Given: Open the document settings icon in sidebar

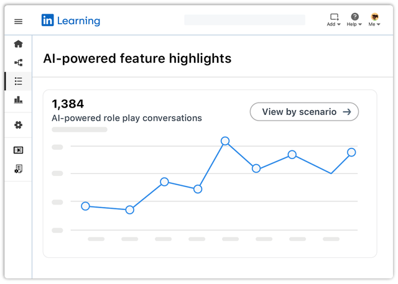Looking at the screenshot, I should (18, 169).
